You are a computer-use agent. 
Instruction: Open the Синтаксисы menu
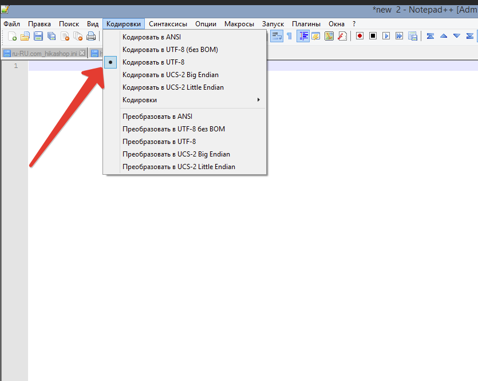(168, 24)
